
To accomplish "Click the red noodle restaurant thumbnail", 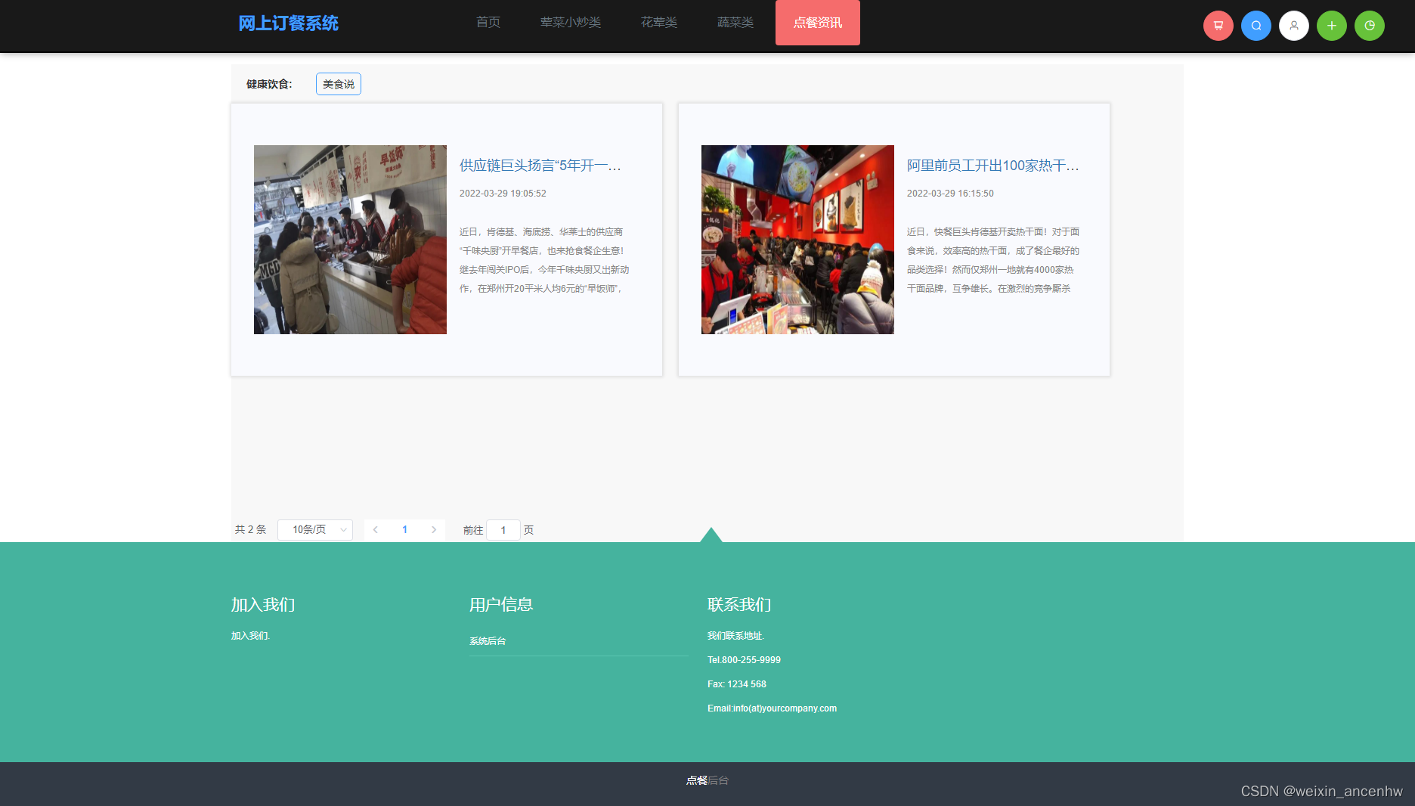I will [797, 240].
